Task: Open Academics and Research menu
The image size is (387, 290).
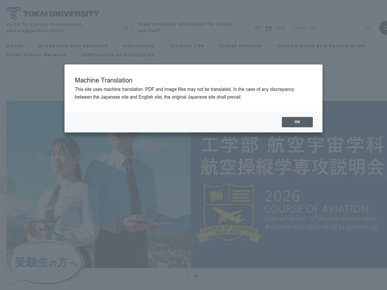Action: (73, 46)
